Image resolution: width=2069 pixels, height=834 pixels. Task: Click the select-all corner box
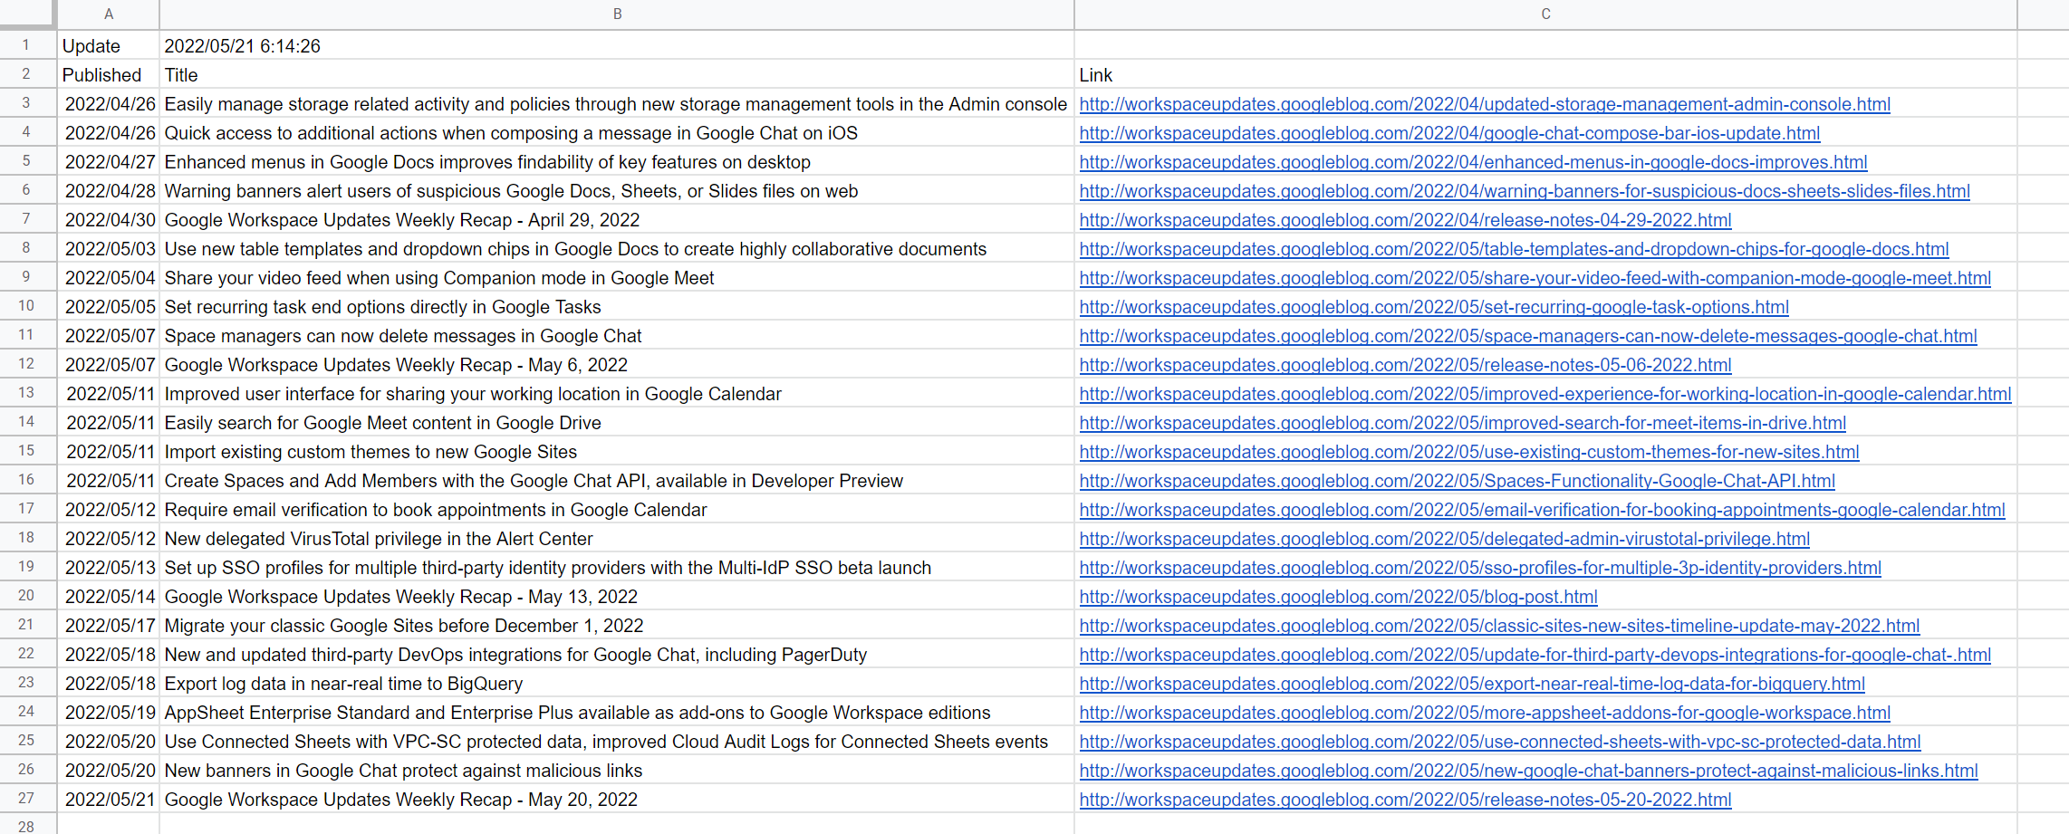pyautogui.click(x=27, y=14)
